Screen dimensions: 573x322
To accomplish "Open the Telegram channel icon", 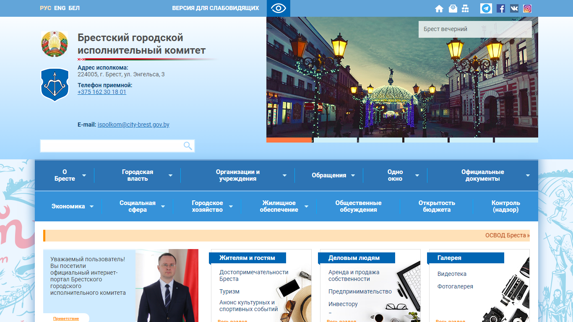I will [486, 8].
